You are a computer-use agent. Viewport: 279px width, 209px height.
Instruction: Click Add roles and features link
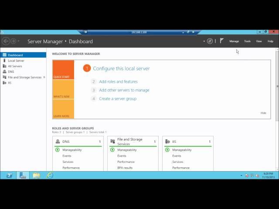118,81
